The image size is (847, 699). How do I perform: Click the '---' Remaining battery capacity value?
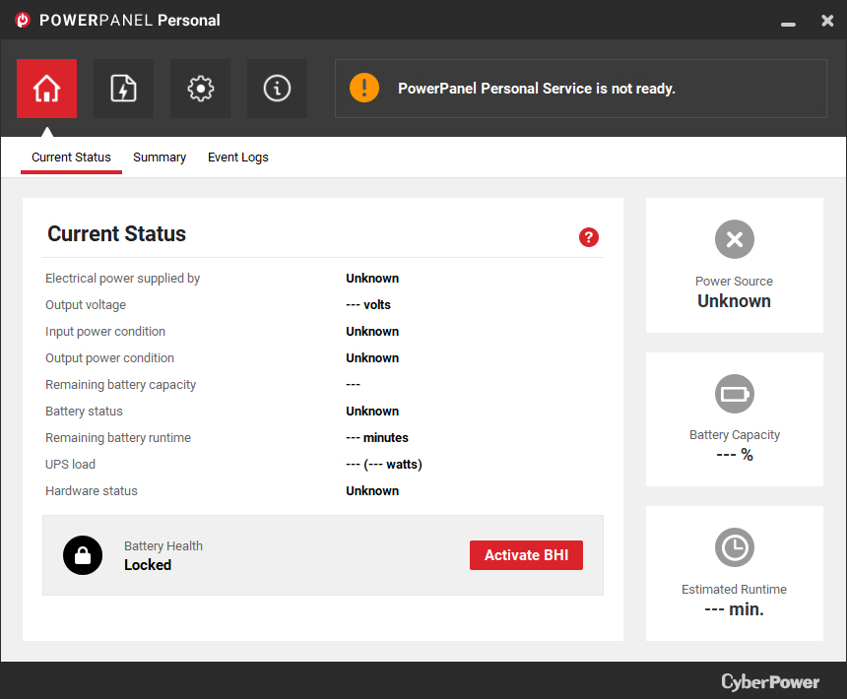[353, 384]
